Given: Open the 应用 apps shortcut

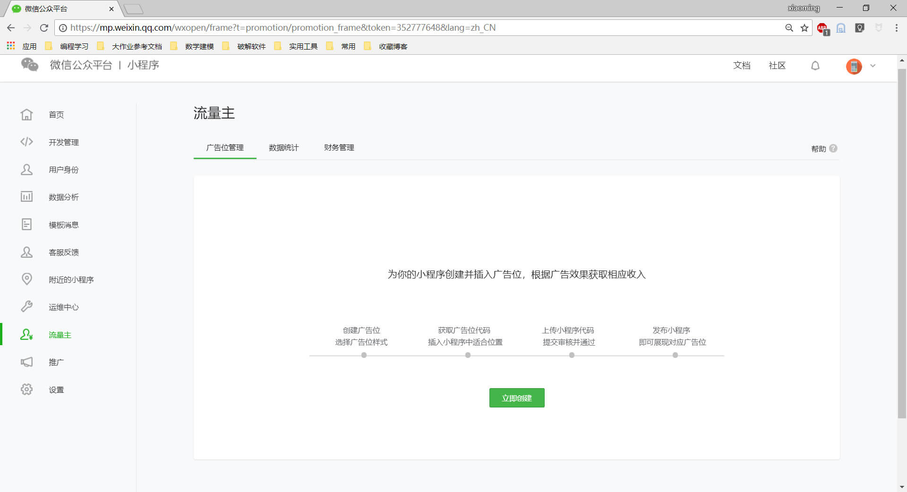Looking at the screenshot, I should pyautogui.click(x=22, y=46).
